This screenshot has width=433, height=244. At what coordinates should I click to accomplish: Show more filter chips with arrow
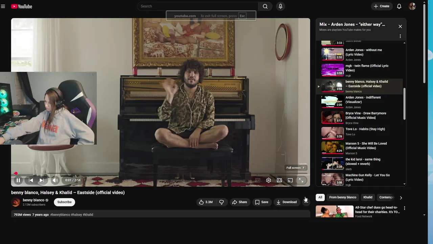[x=401, y=198]
